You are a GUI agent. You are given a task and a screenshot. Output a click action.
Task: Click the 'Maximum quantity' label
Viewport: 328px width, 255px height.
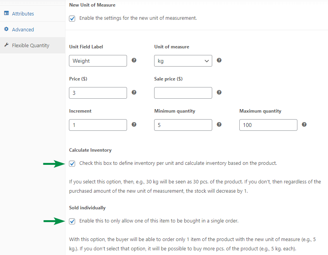click(x=260, y=111)
